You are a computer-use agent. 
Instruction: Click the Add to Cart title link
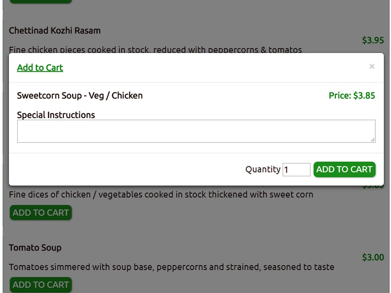[40, 68]
